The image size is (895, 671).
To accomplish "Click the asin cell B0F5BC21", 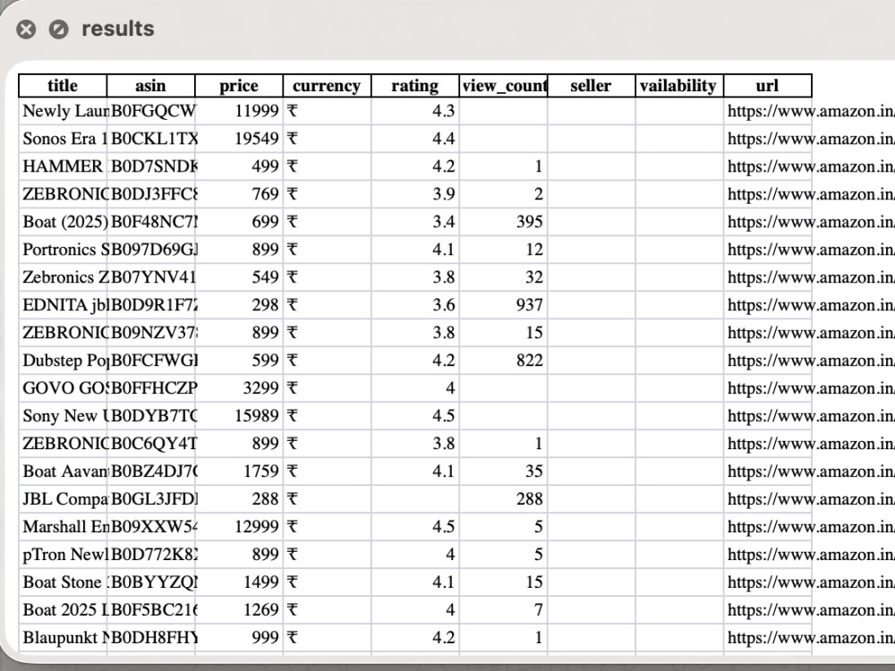I will click(x=150, y=609).
